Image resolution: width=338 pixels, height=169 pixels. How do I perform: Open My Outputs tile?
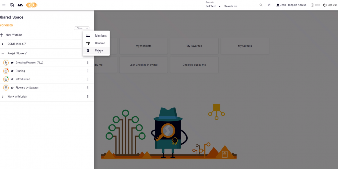(245, 46)
